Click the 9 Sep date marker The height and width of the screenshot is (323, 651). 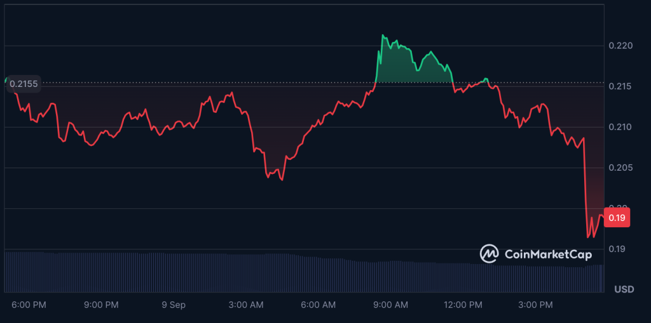point(174,305)
